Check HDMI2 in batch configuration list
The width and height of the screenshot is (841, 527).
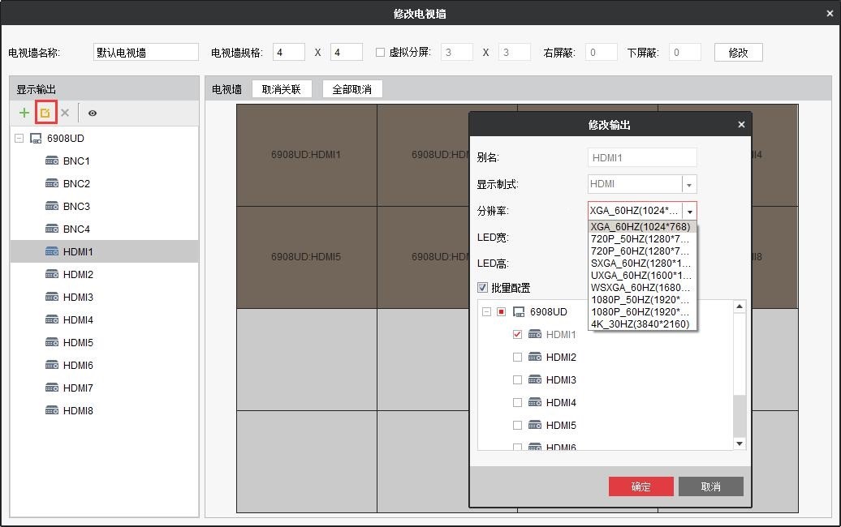coord(518,358)
